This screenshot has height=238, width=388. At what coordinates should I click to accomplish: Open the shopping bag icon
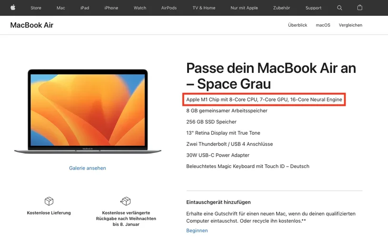click(360, 8)
